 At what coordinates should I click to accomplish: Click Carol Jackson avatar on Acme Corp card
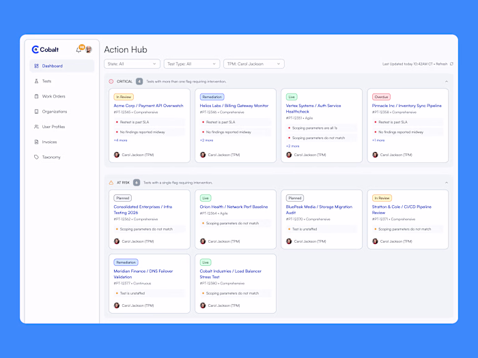(x=117, y=155)
